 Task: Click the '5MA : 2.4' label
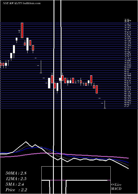[15, 184]
